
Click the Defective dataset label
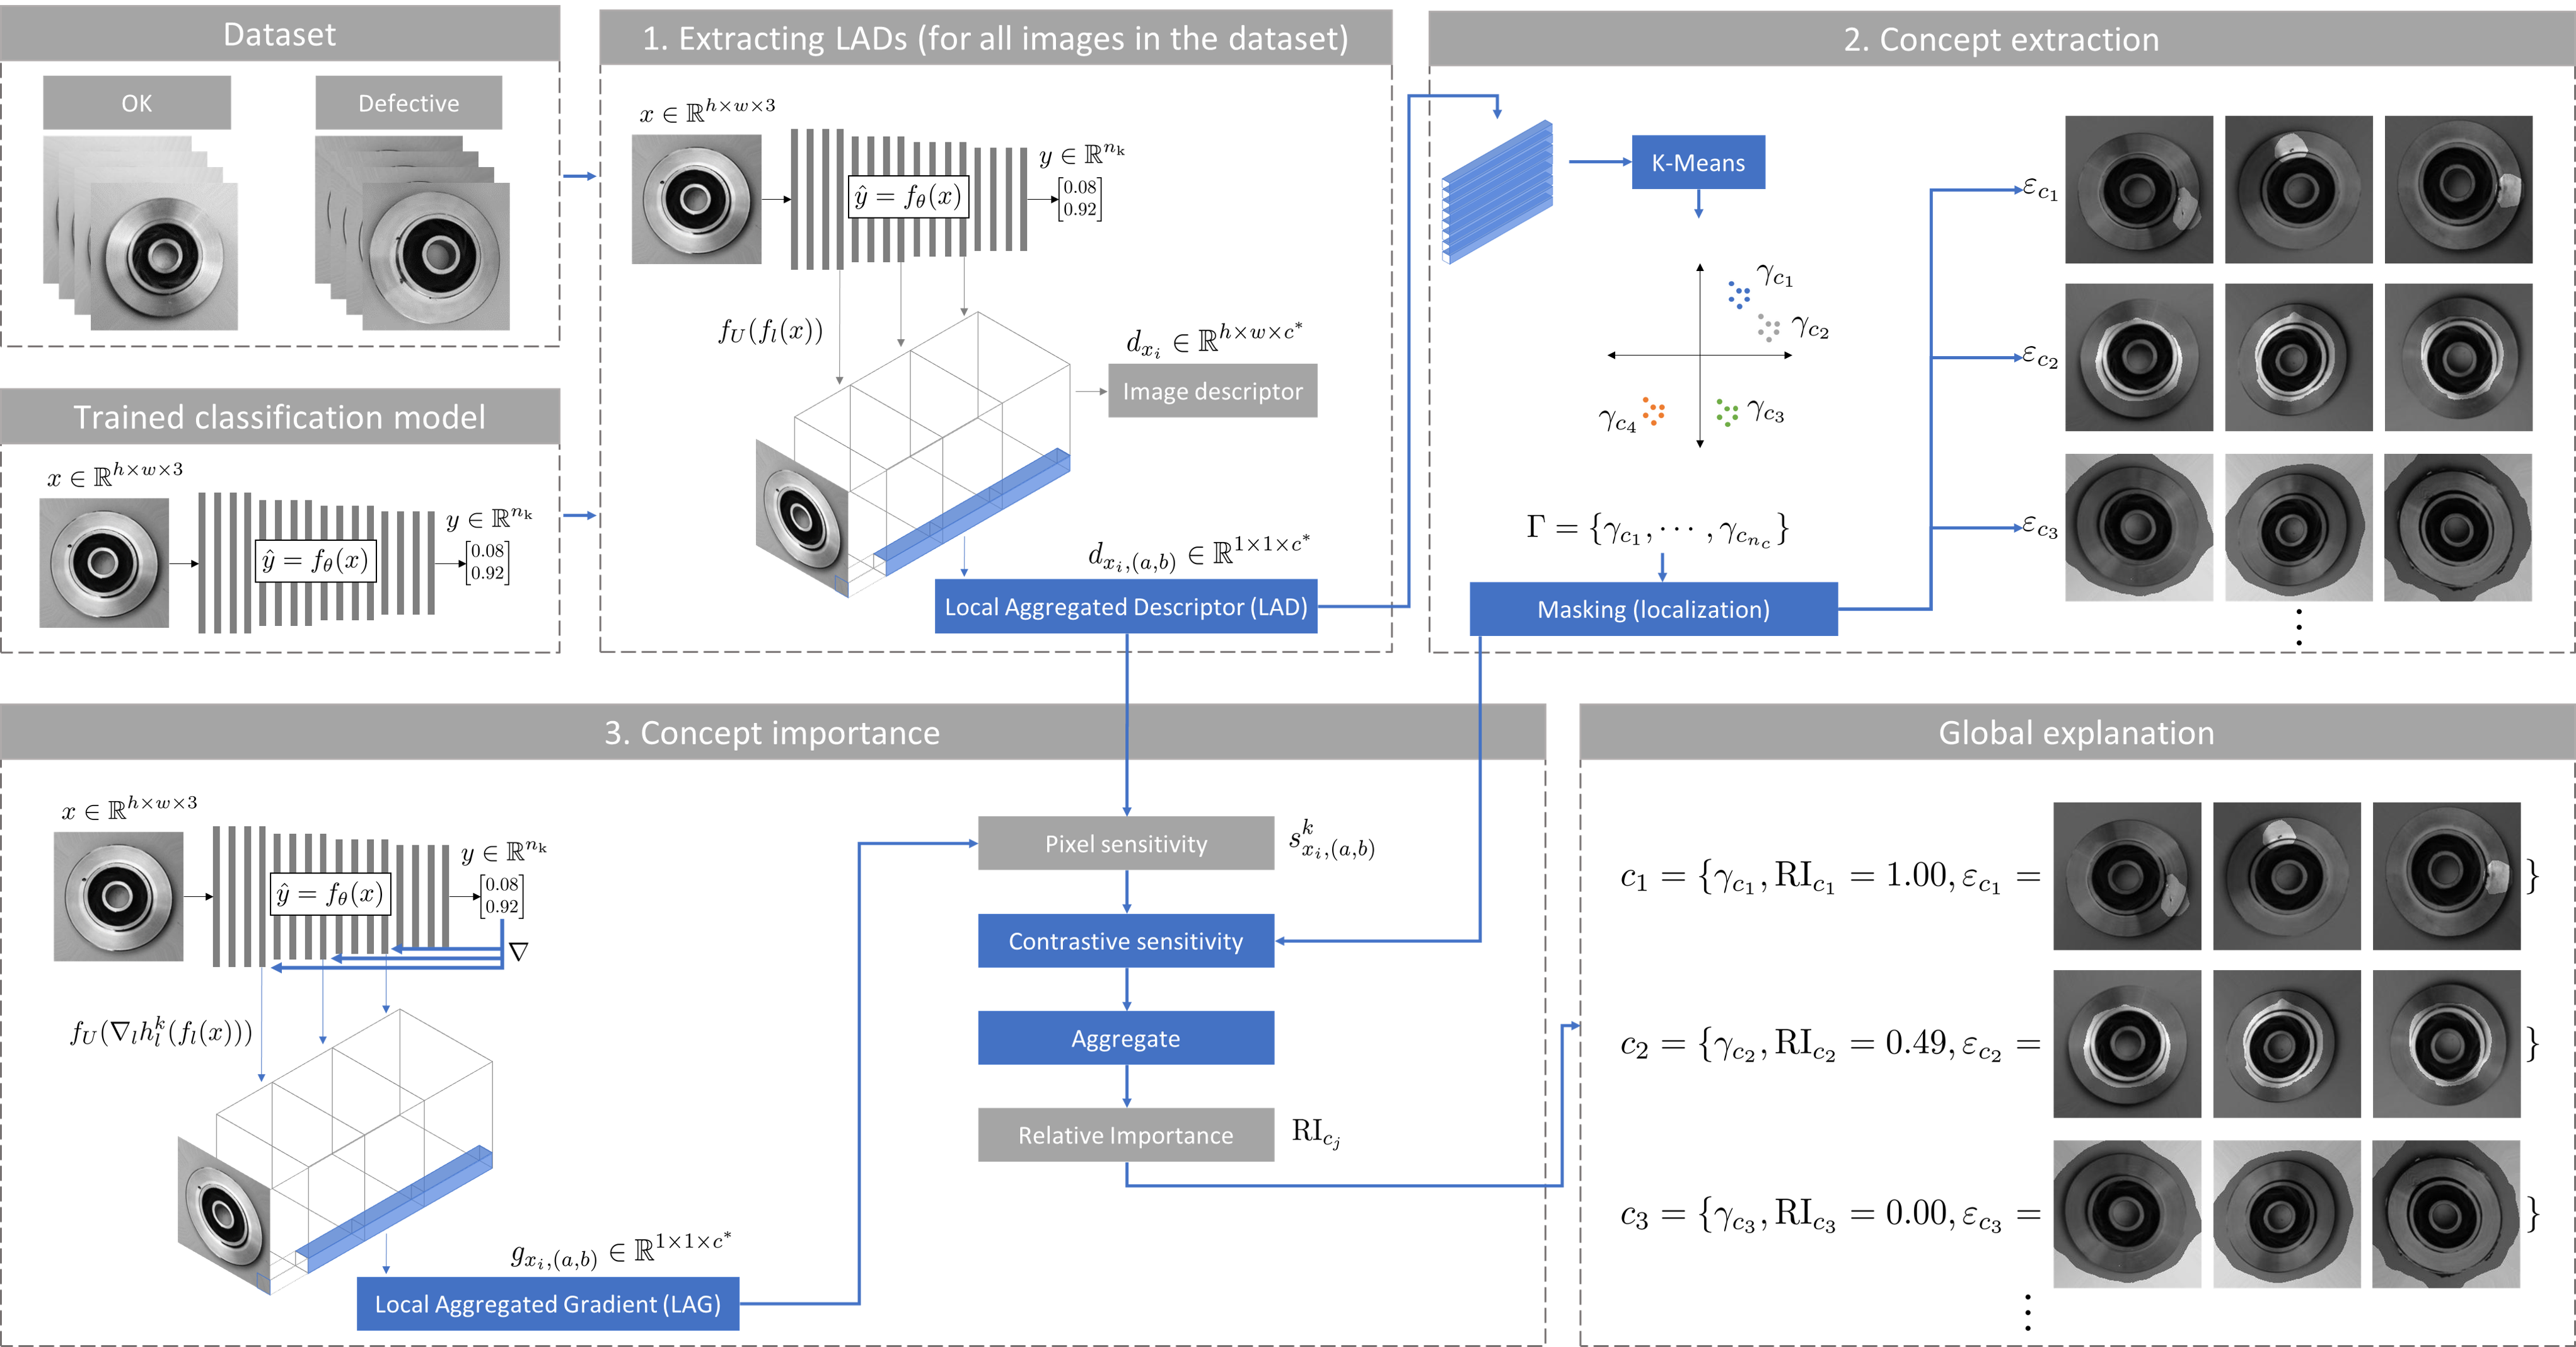coord(408,103)
